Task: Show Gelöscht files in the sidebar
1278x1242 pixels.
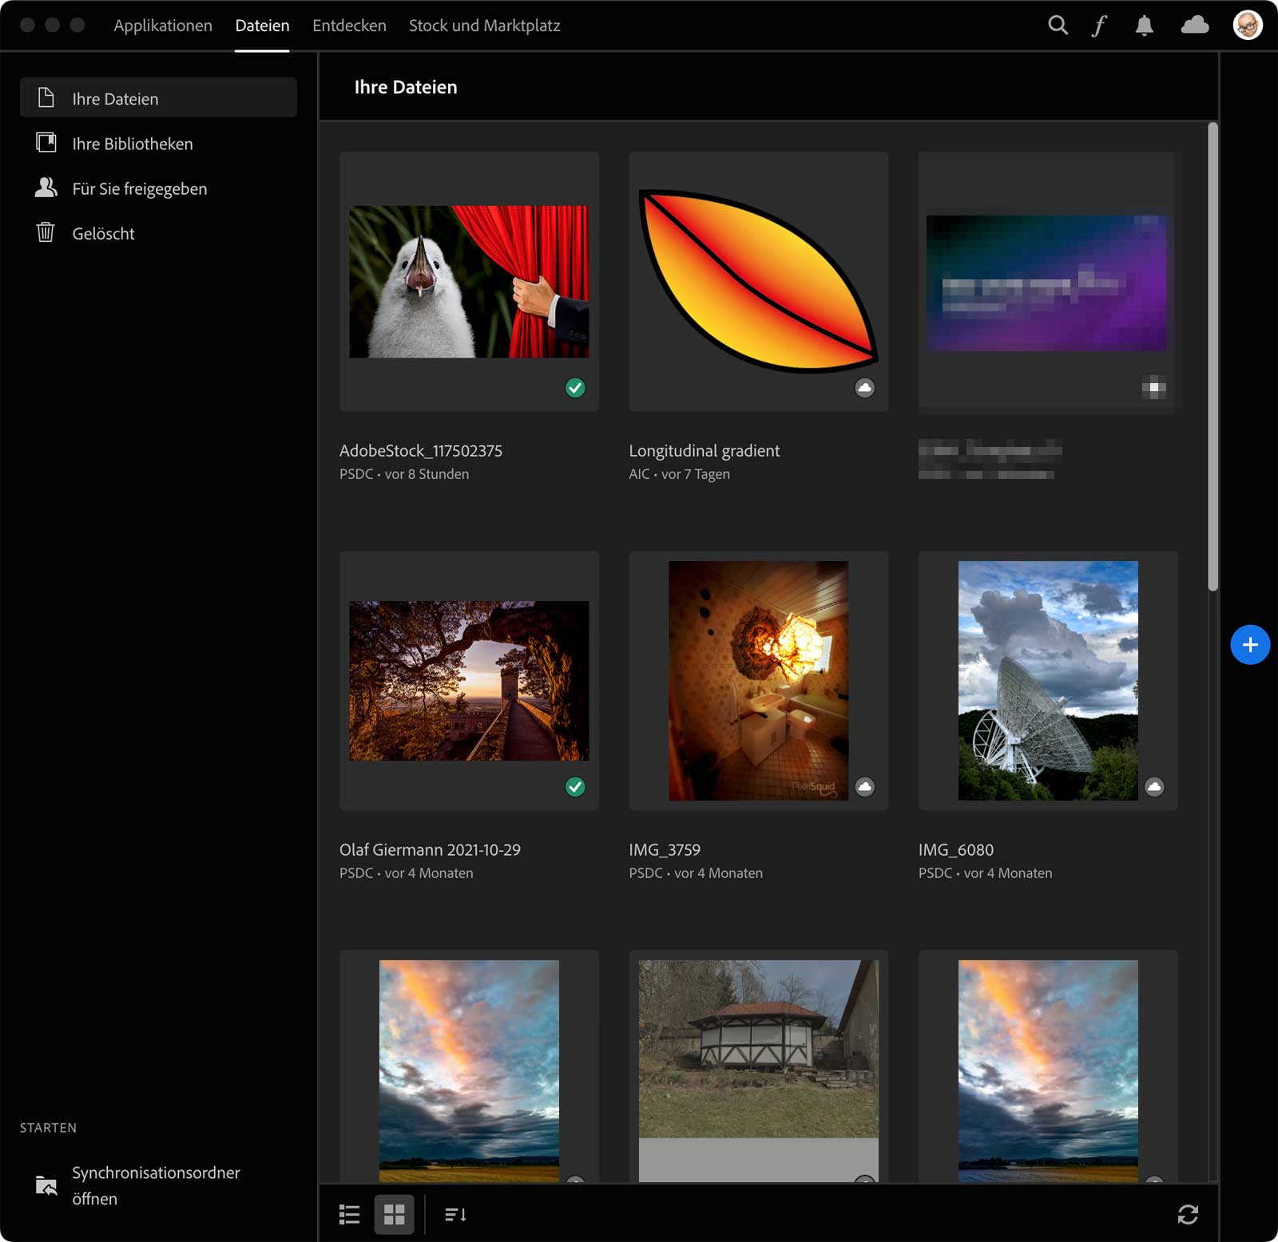Action: pyautogui.click(x=103, y=233)
